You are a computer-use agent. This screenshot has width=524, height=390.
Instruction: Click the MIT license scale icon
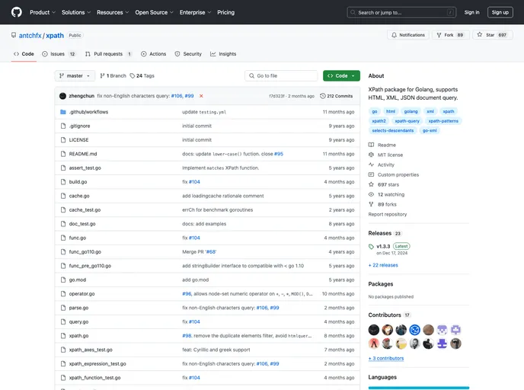371,155
